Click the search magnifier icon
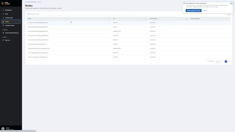 point(28,14)
